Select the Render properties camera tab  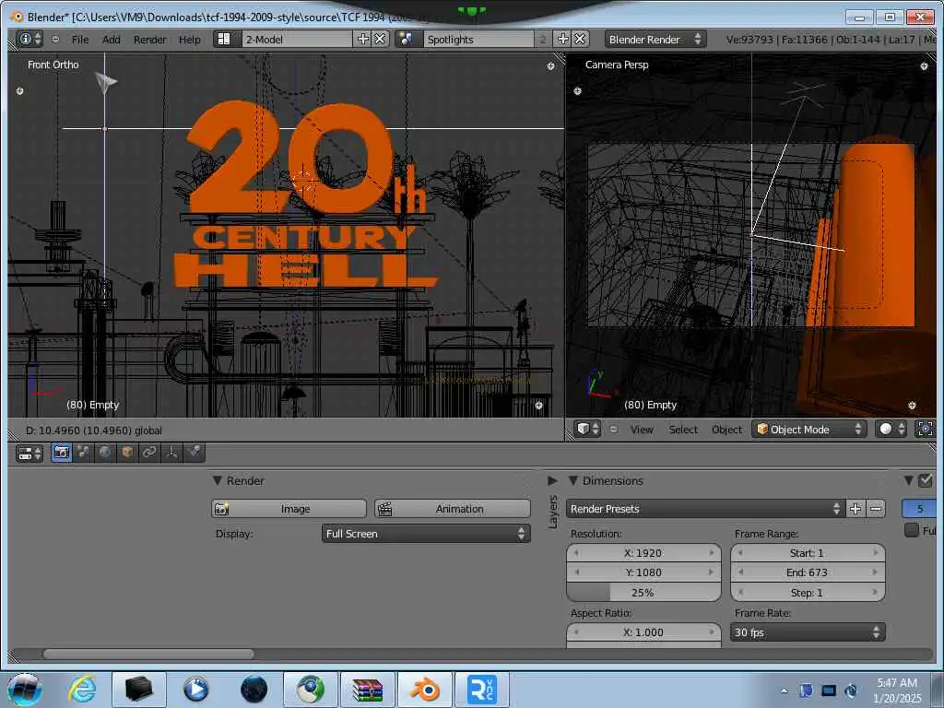point(62,452)
